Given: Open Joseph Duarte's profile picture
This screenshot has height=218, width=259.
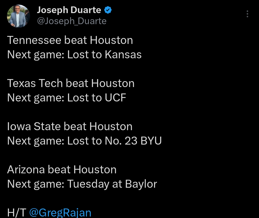Looking at the screenshot, I should pos(18,16).
